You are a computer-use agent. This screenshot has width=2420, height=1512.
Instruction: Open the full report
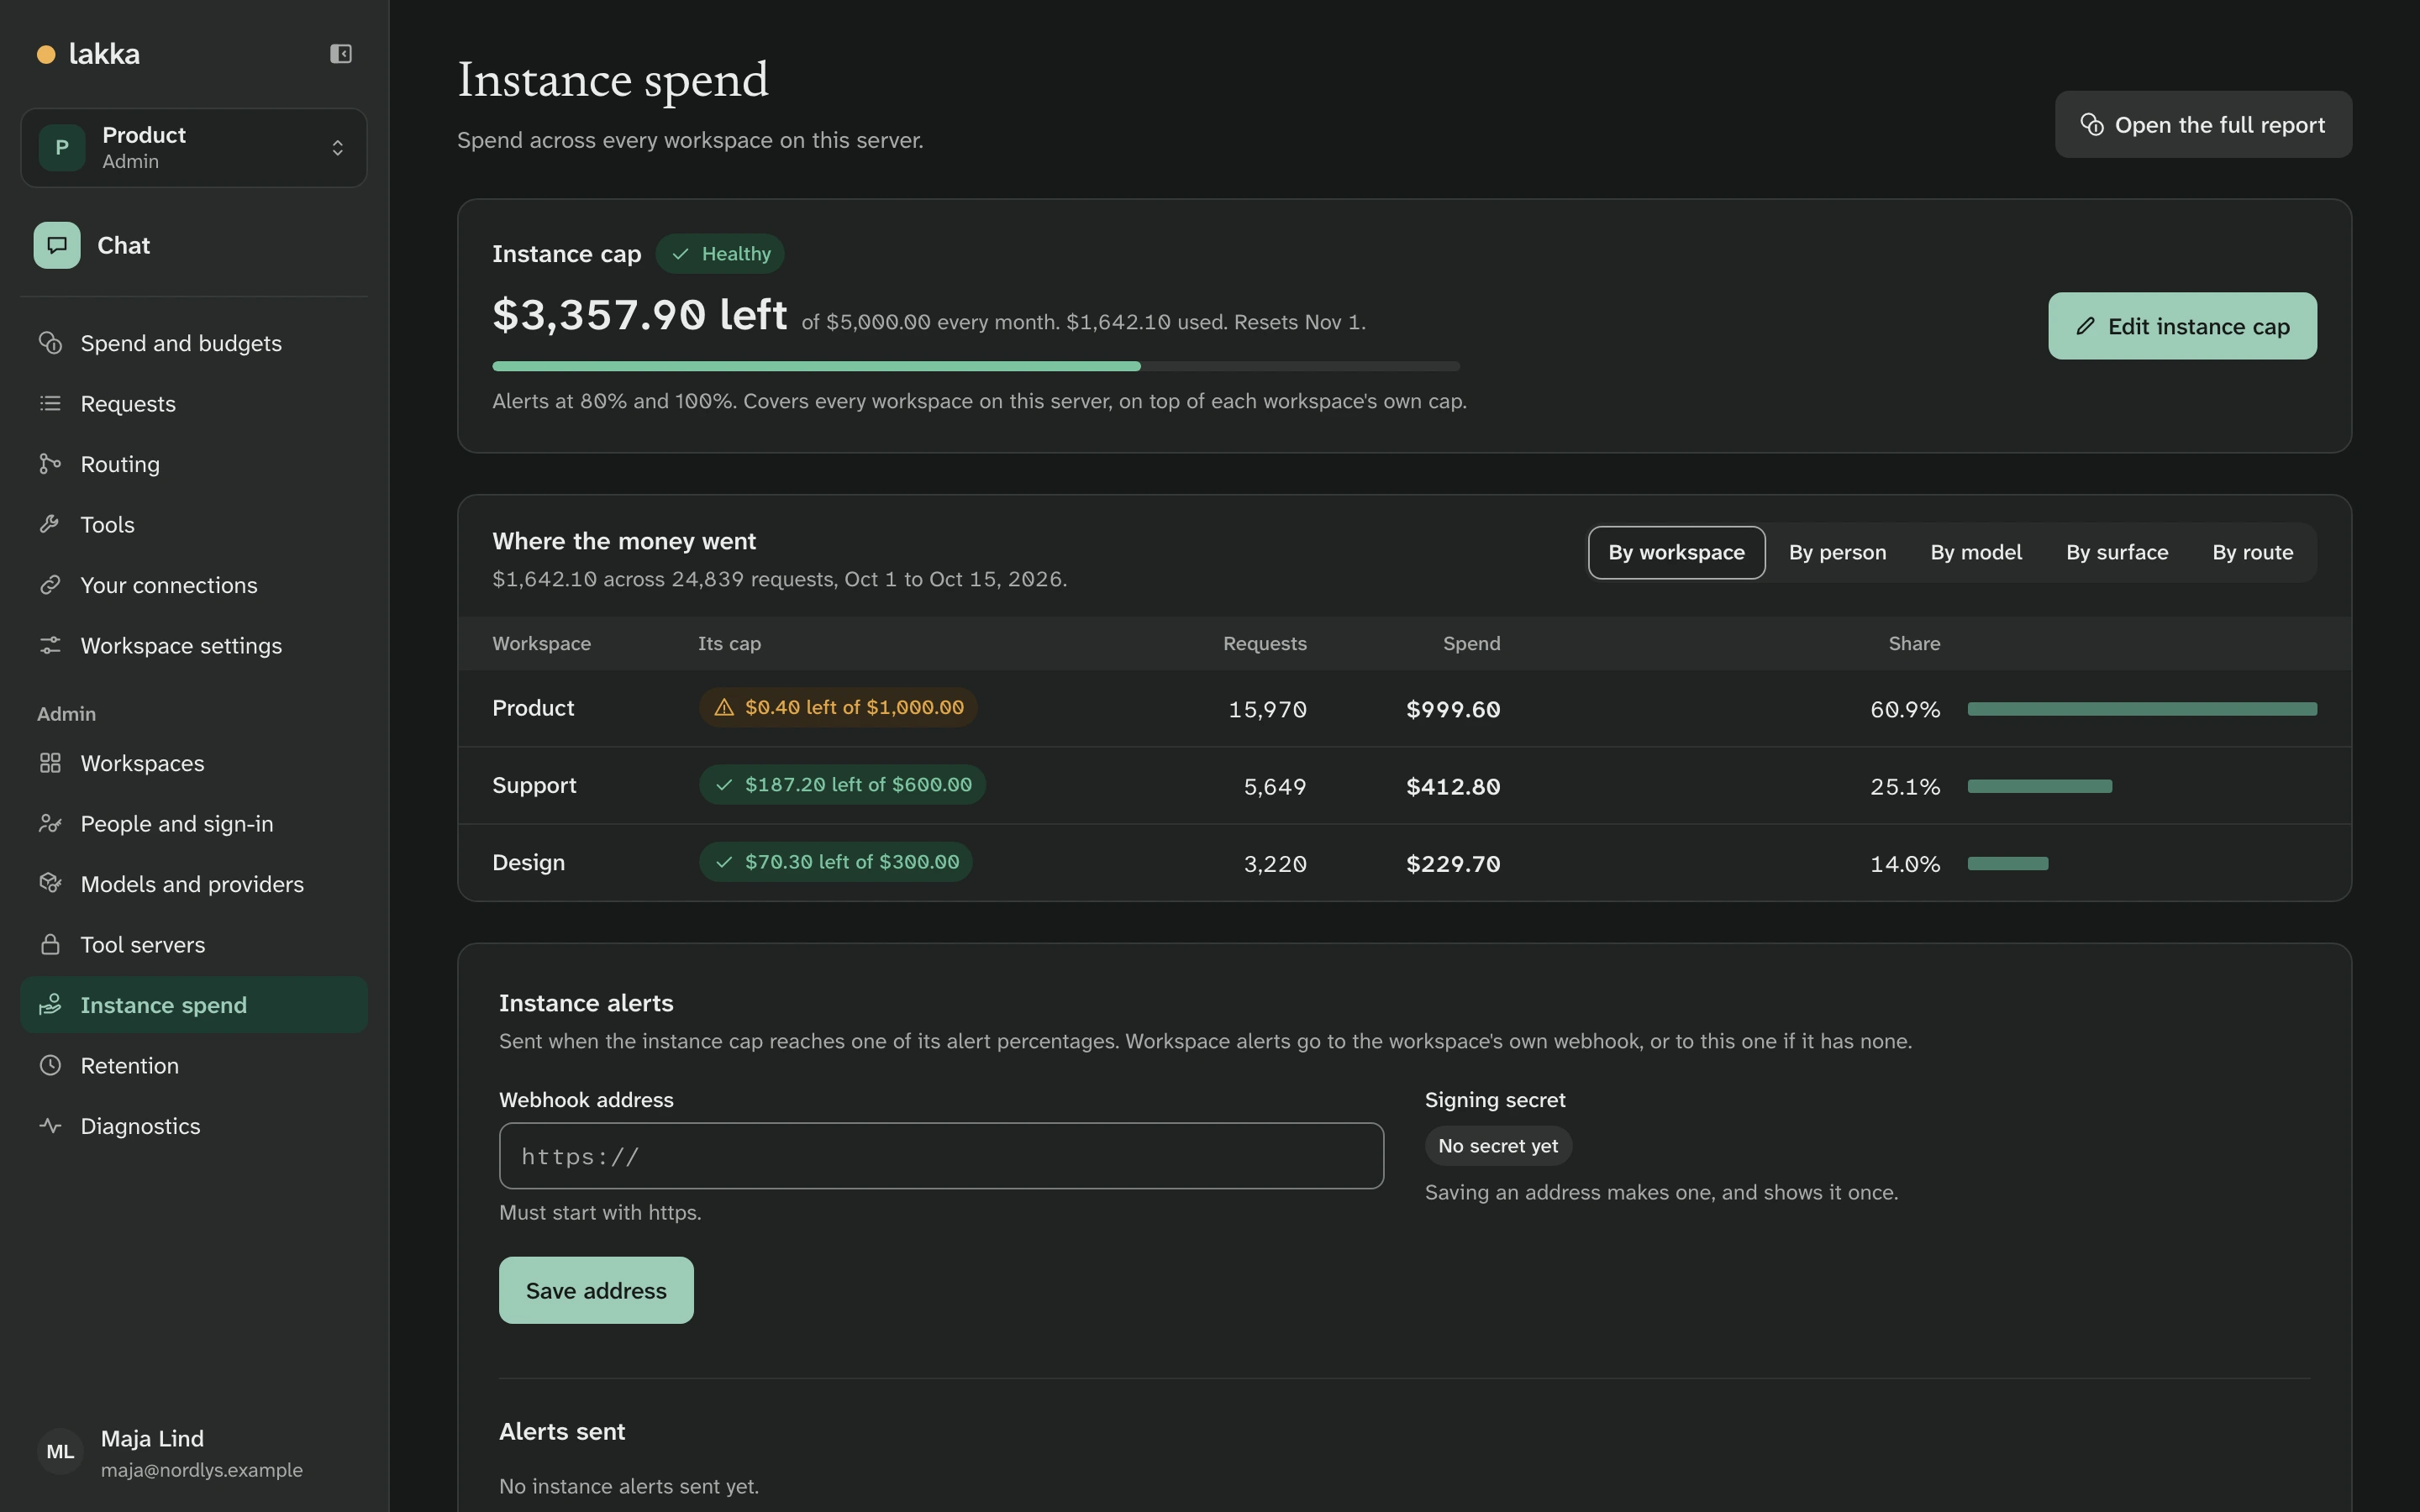point(2203,124)
